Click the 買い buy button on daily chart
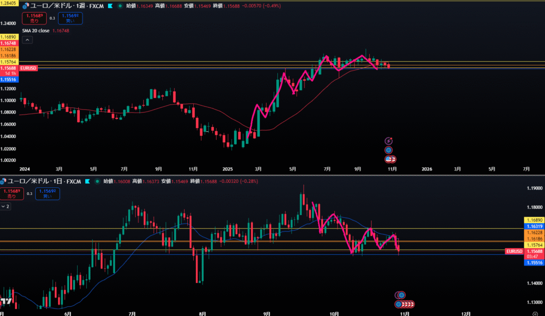Screen dimensions: 545x316 click(48, 193)
